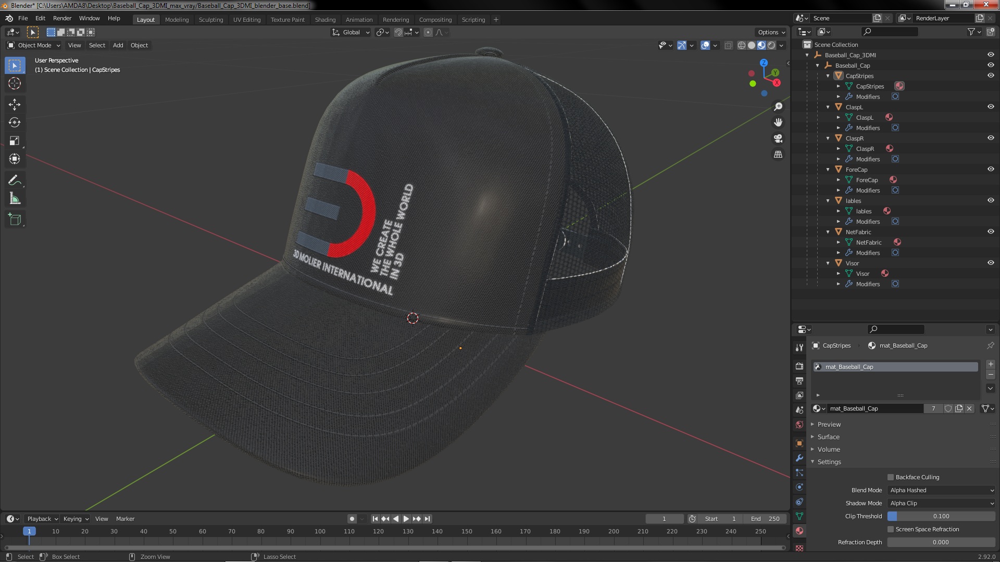Adjust the Clip Threshold slider
The height and width of the screenshot is (562, 1000).
(x=942, y=516)
